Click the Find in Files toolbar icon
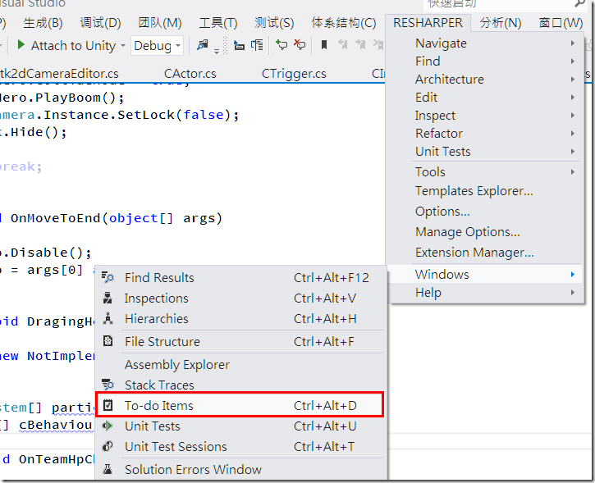Image resolution: width=595 pixels, height=483 pixels. coord(203,45)
